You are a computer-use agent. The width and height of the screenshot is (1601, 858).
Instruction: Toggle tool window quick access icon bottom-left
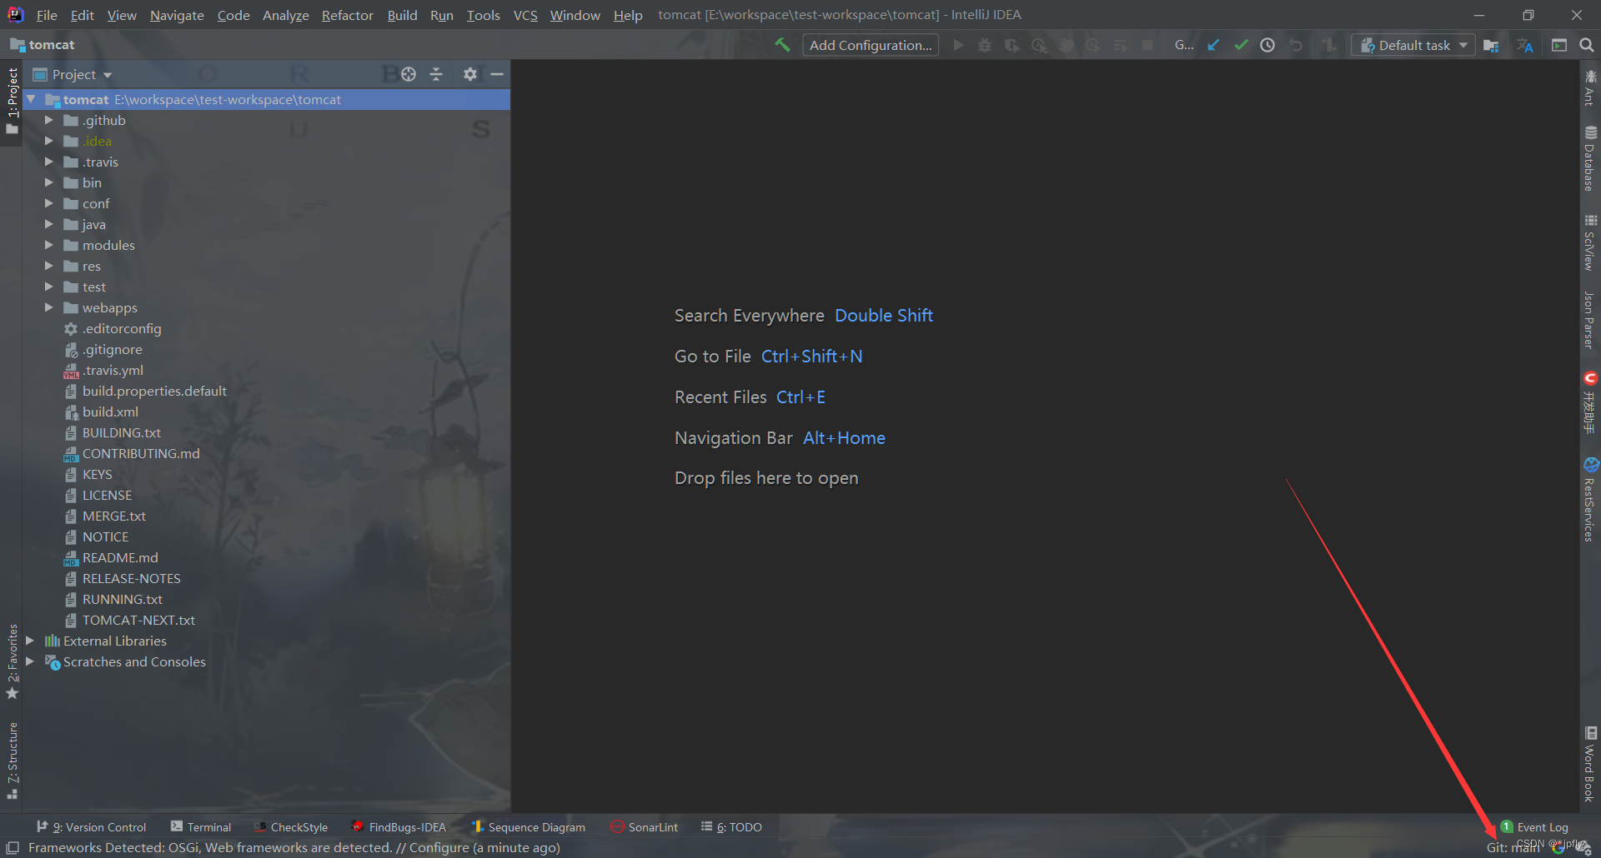(x=13, y=847)
